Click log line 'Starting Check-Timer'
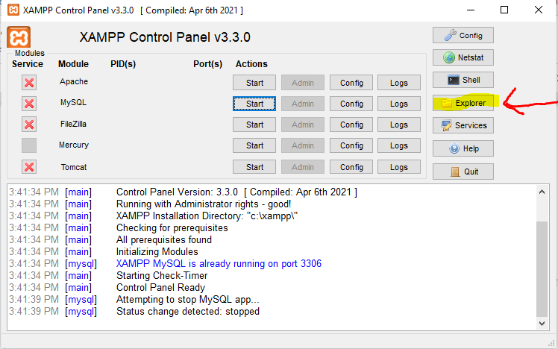The image size is (558, 349). coord(162,276)
